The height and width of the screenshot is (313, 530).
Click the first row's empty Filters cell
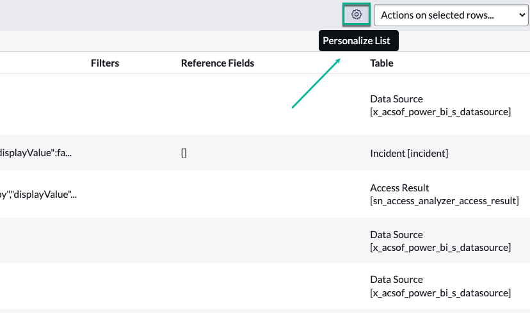[105, 106]
